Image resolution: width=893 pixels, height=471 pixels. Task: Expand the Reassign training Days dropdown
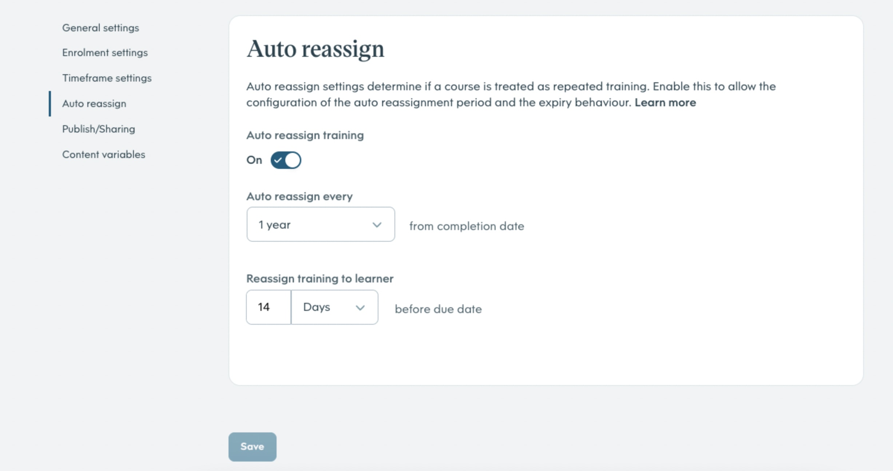tap(334, 307)
